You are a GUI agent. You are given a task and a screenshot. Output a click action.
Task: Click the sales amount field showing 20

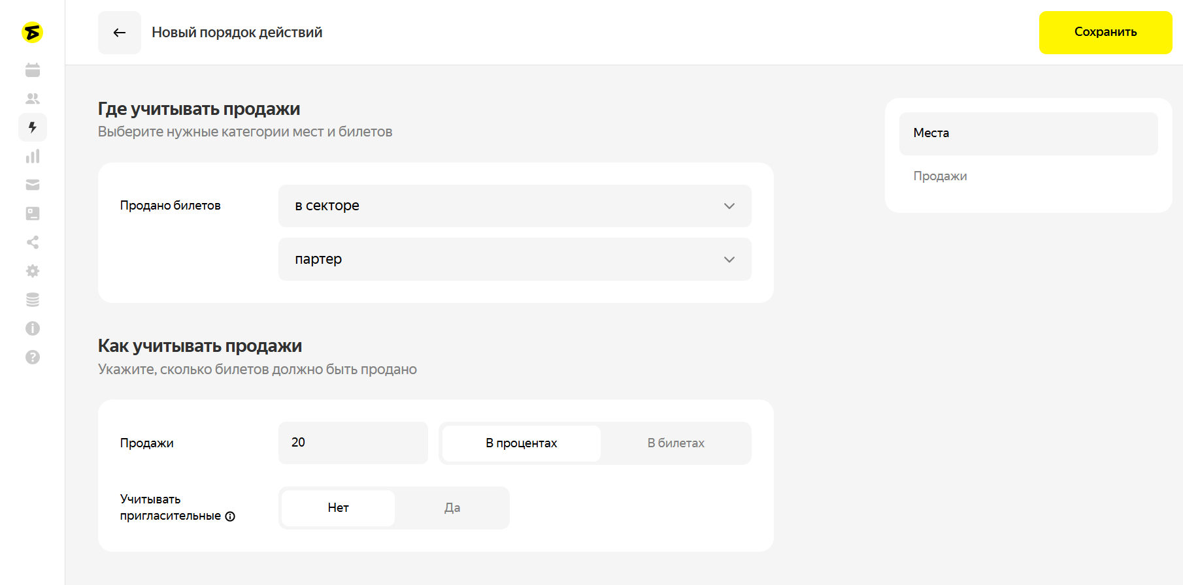(x=353, y=443)
